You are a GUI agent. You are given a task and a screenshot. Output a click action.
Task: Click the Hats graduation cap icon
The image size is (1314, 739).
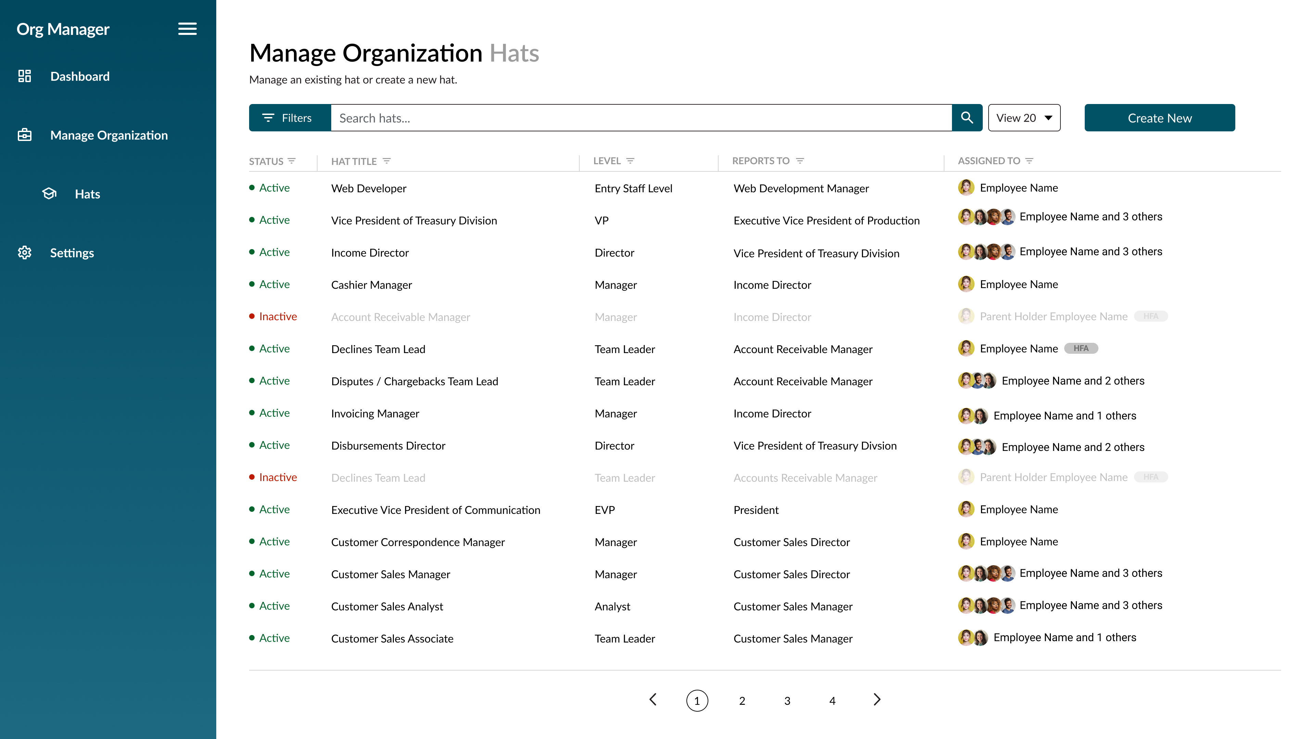[x=50, y=194]
